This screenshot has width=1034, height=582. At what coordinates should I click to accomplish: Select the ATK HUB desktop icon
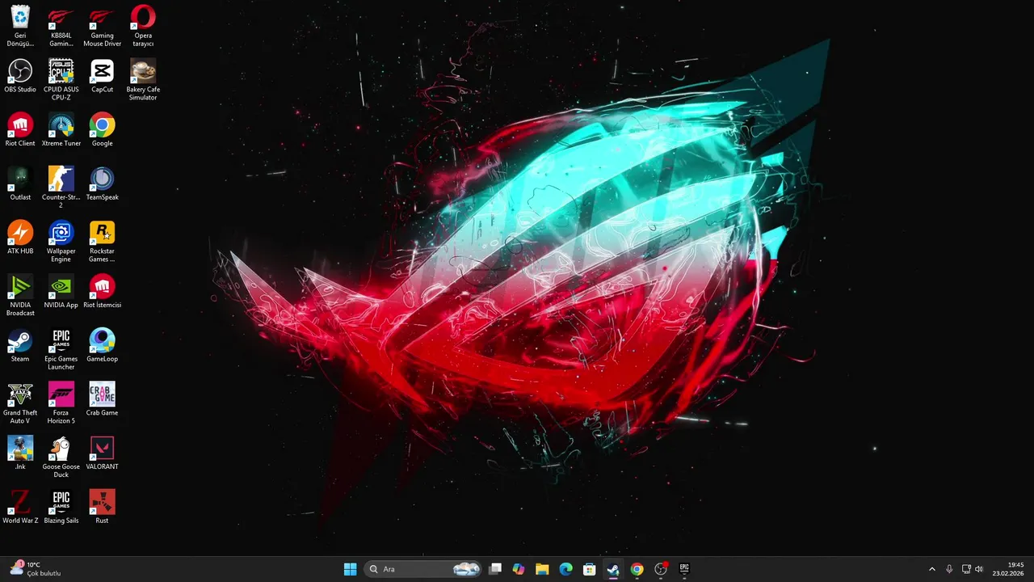(x=20, y=238)
